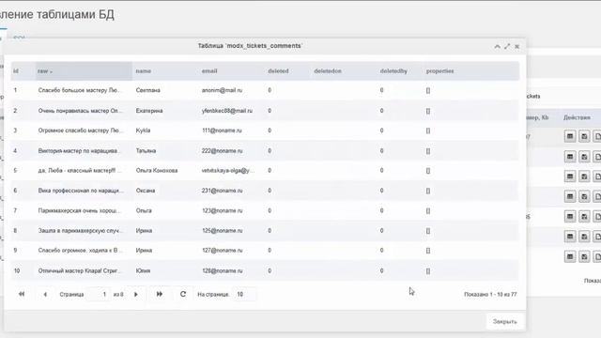
Task: Jump to last page of results
Action: pyautogui.click(x=160, y=294)
